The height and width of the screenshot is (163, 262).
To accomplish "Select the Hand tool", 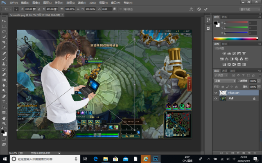I will [4, 118].
